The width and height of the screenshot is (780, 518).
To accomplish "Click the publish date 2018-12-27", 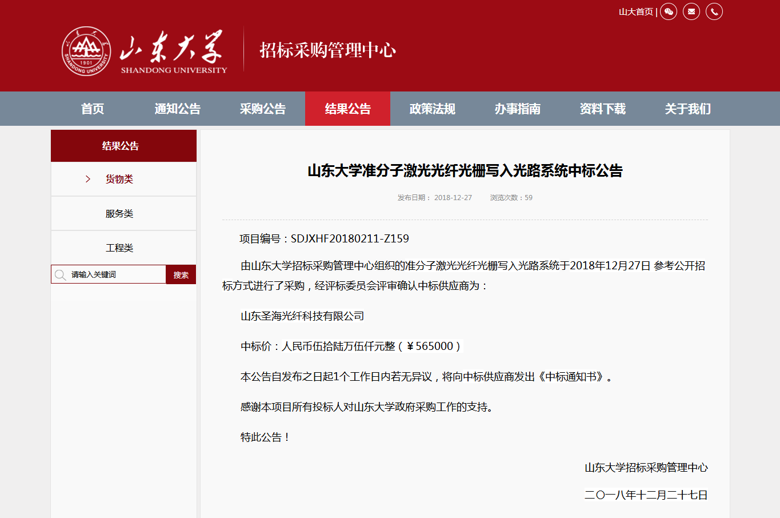I will click(453, 198).
